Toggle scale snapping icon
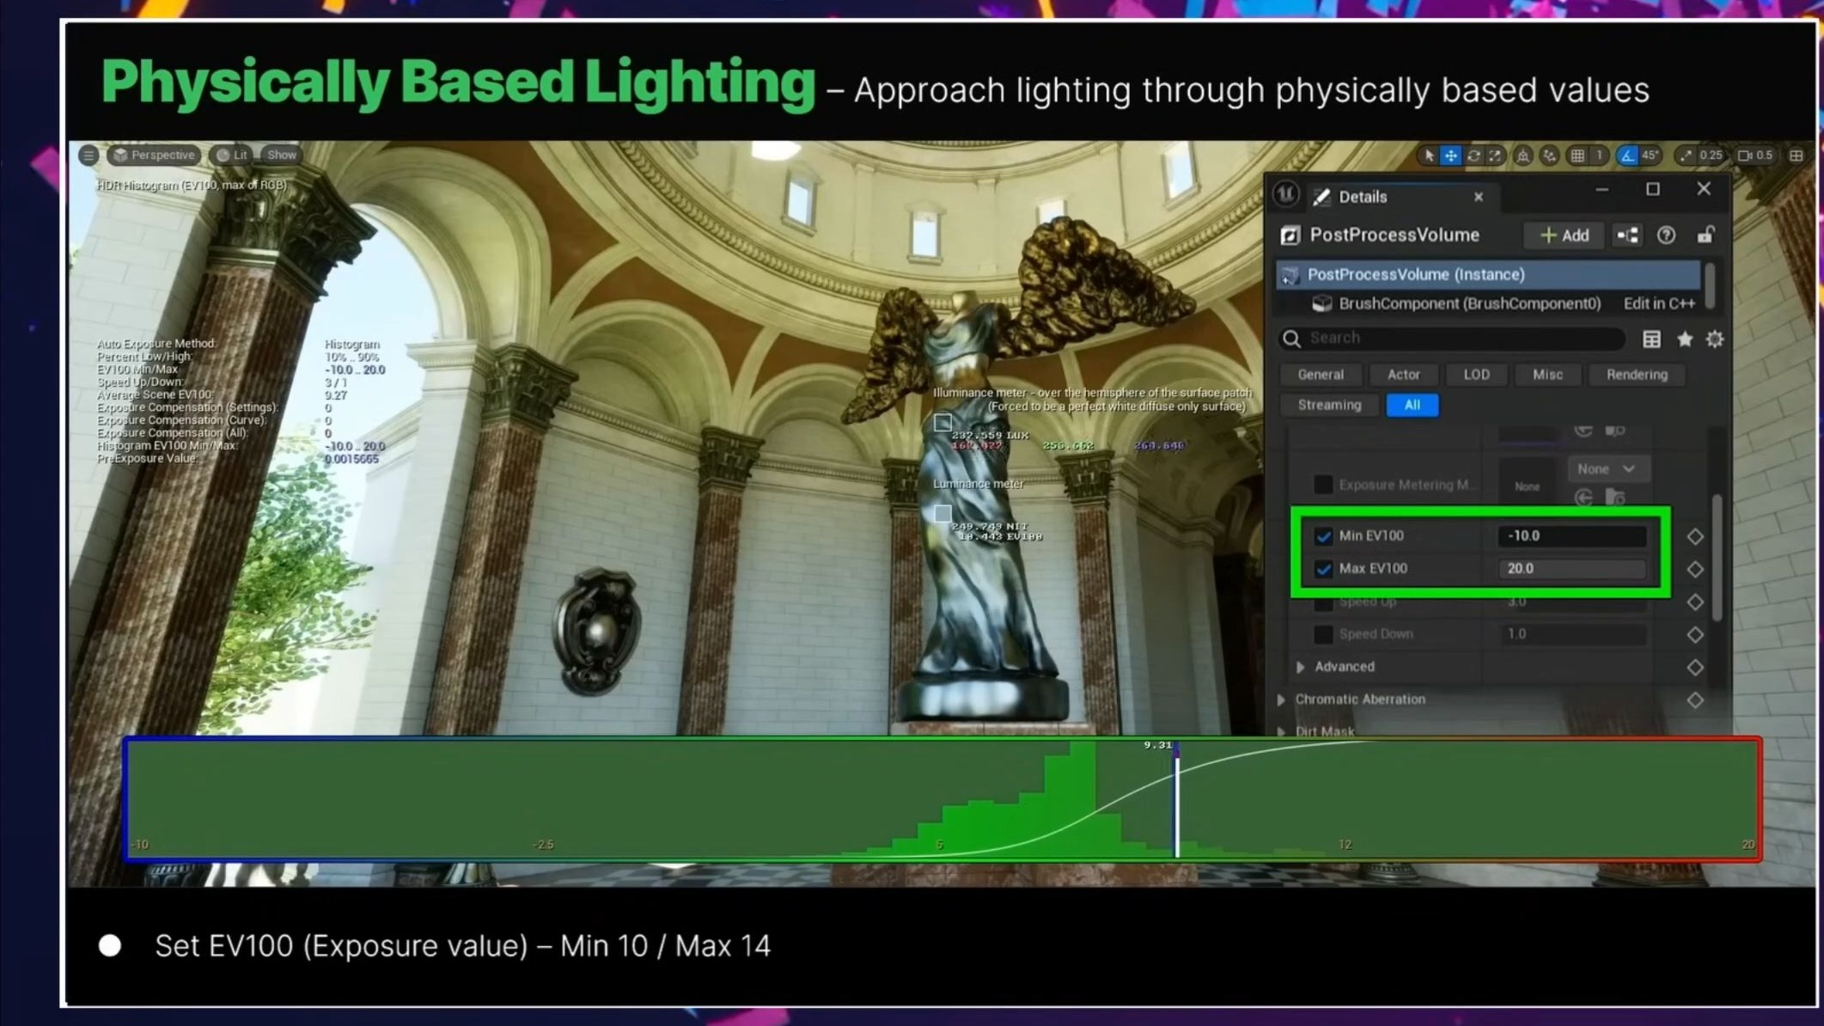This screenshot has height=1026, width=1824. (x=1686, y=156)
